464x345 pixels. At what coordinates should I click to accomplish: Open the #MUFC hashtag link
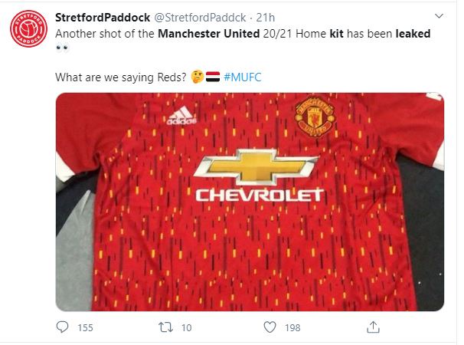pos(243,77)
